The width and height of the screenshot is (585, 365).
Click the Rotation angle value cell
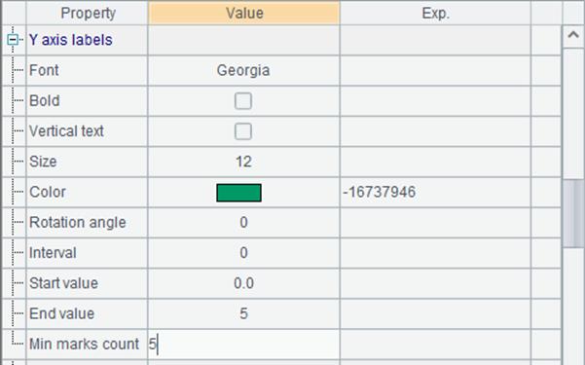coord(243,223)
